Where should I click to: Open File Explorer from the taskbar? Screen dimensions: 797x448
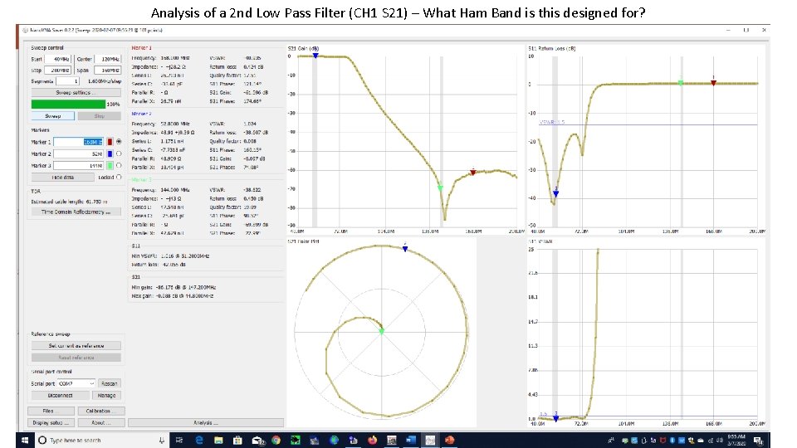point(218,441)
